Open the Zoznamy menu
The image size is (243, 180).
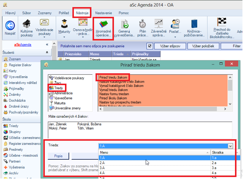point(45,13)
